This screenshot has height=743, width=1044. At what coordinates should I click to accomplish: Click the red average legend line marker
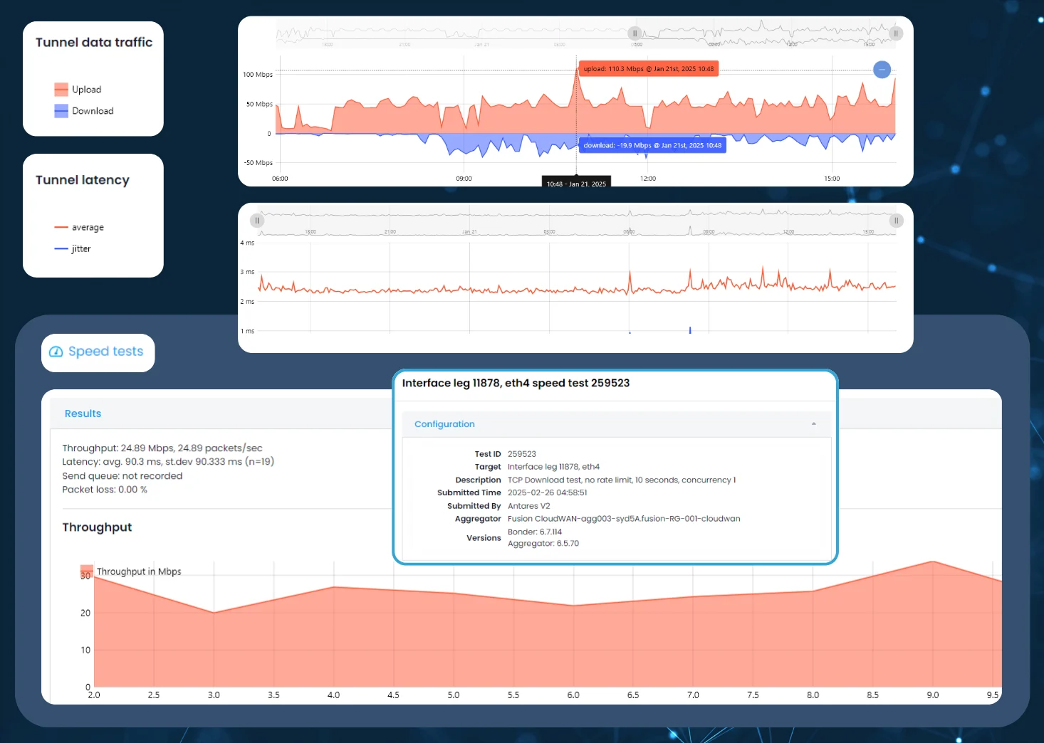61,228
